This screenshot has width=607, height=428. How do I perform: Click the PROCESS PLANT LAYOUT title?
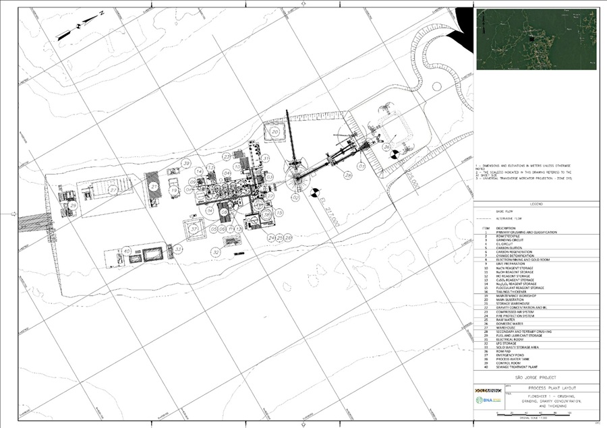[552, 388]
